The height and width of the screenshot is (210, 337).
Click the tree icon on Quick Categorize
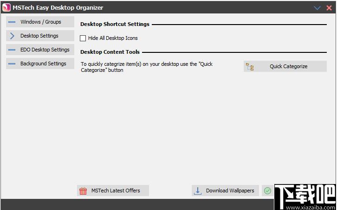click(x=250, y=67)
